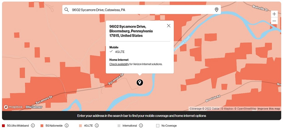Open 5G Nationwide info icon
This screenshot has height=130, width=283.
click(x=67, y=126)
